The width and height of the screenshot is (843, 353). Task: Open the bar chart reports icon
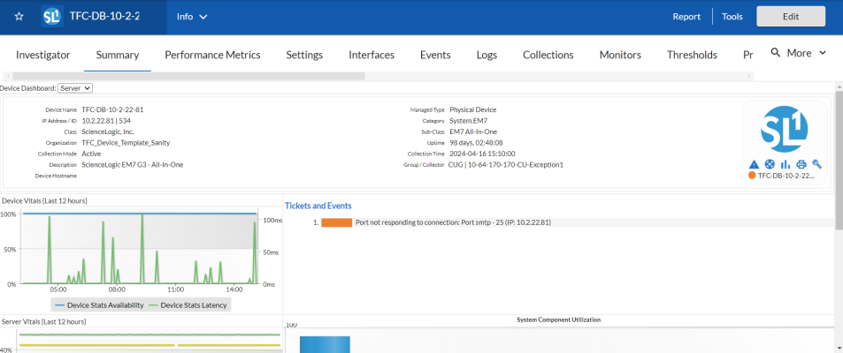786,164
